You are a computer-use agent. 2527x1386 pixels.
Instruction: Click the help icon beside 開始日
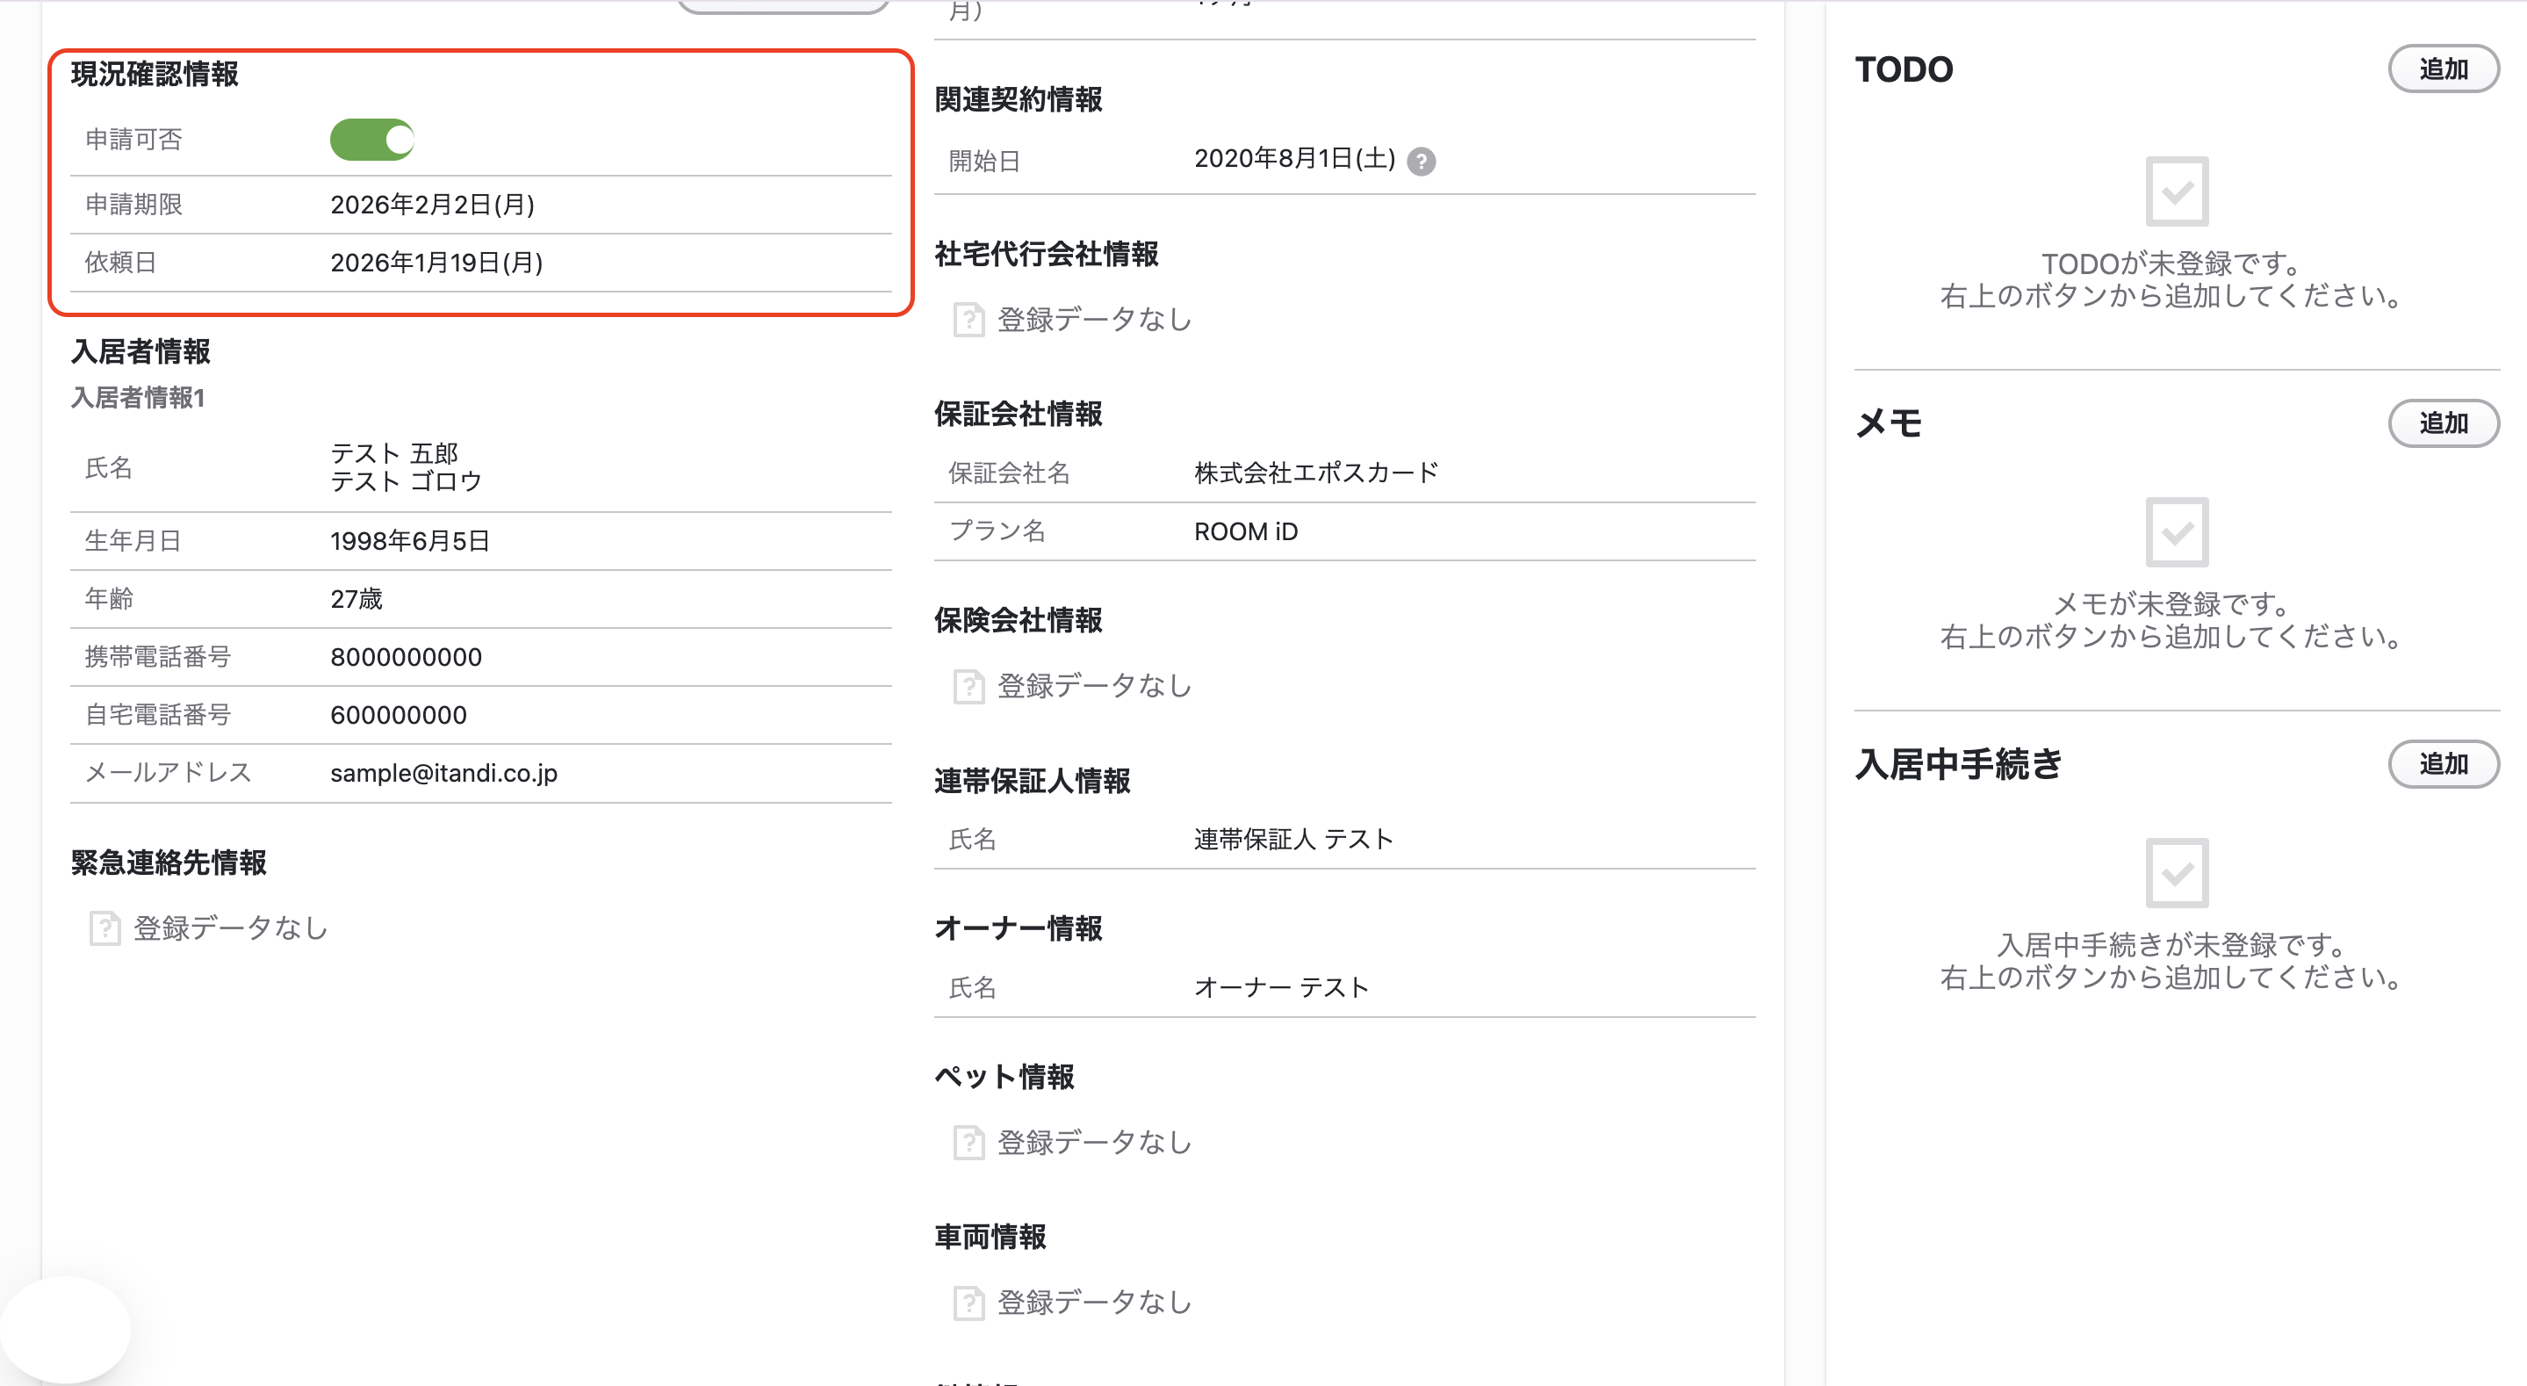(x=1421, y=161)
